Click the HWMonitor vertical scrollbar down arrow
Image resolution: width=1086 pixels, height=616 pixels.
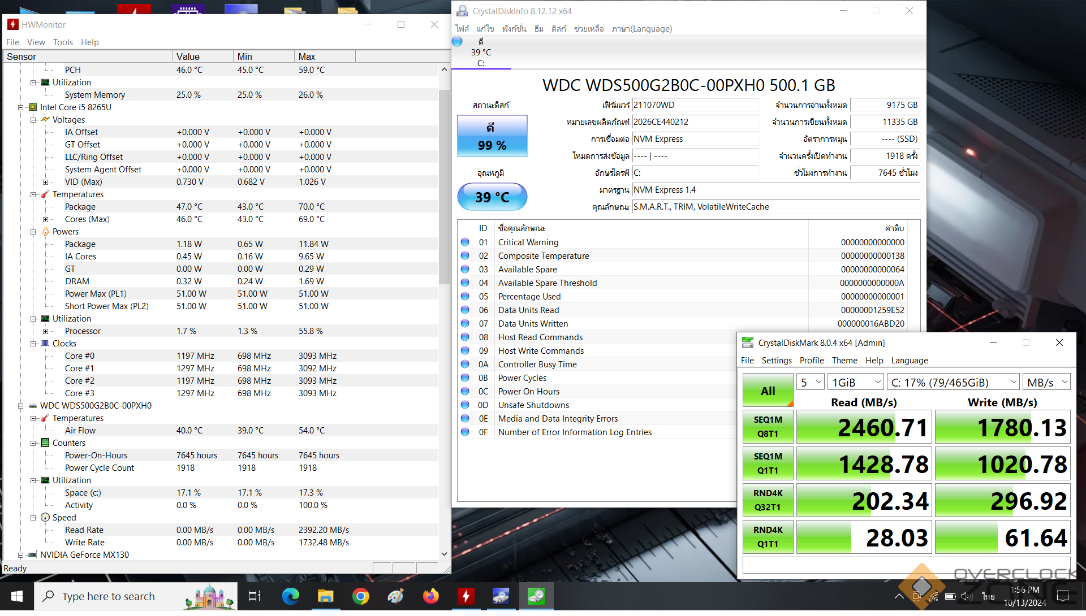(444, 554)
